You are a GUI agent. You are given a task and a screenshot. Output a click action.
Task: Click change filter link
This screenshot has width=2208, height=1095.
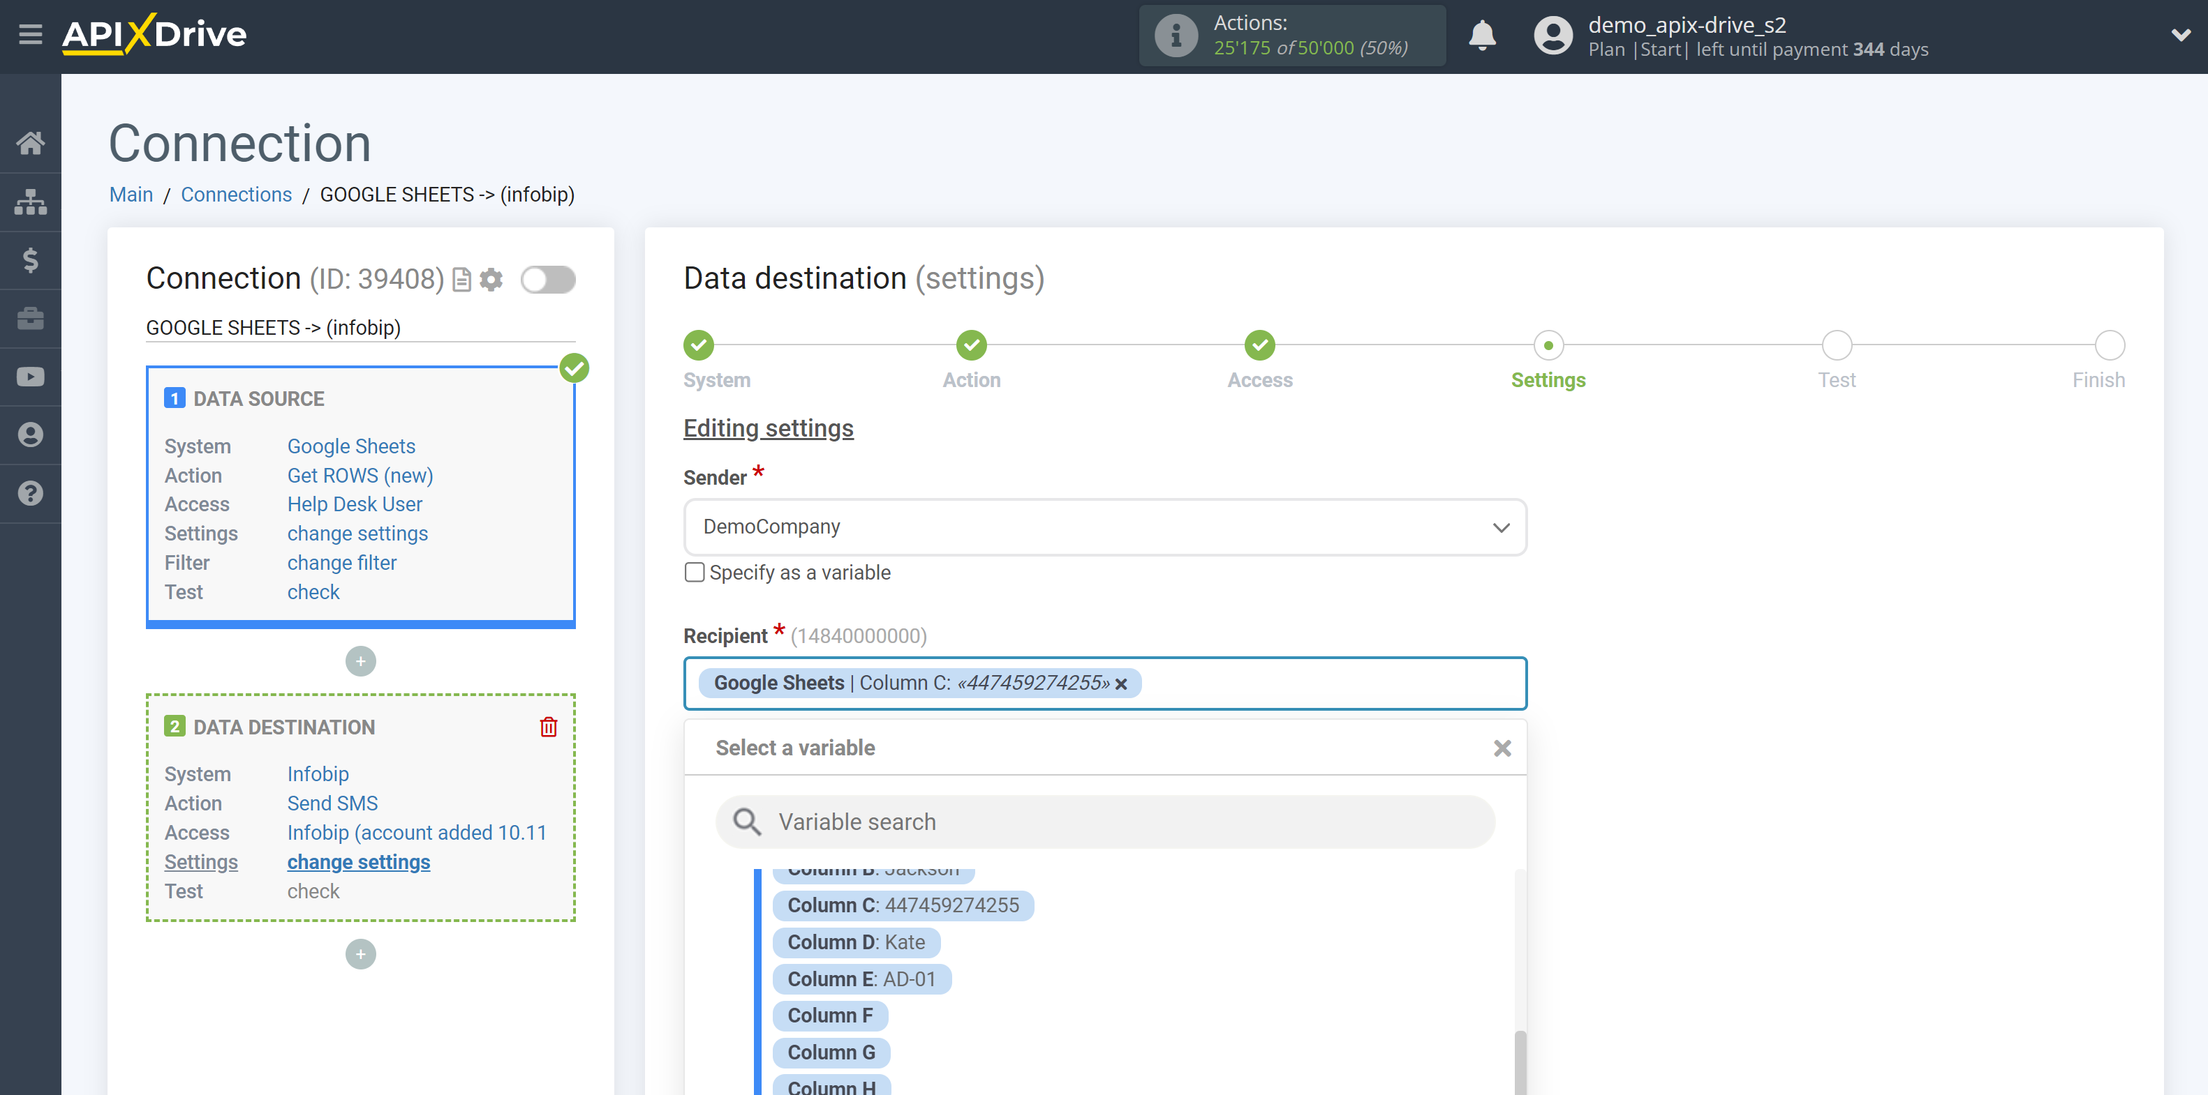coord(341,562)
